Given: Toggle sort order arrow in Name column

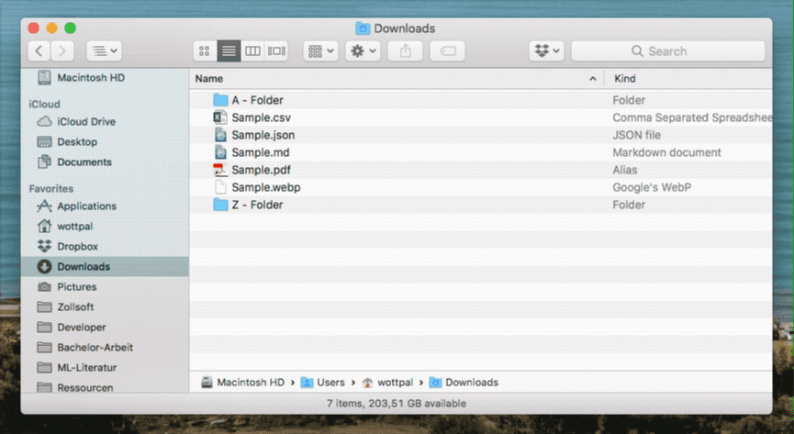Looking at the screenshot, I should (592, 79).
